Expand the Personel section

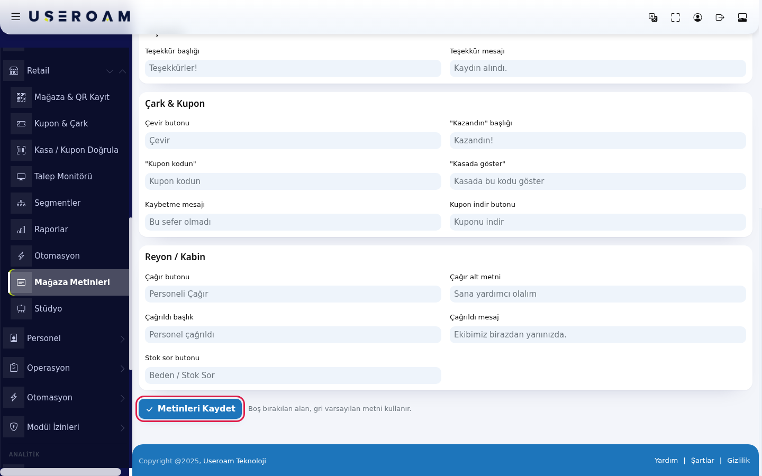pyautogui.click(x=66, y=338)
